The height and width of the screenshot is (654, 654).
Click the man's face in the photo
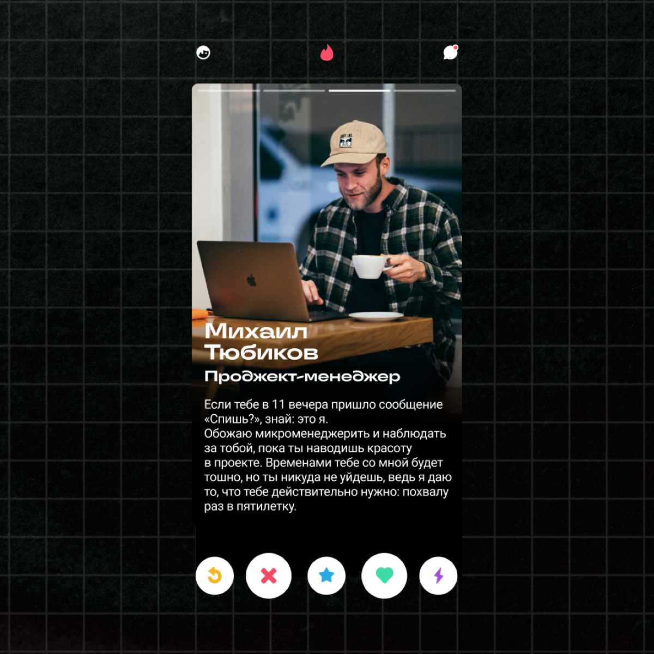pos(358,184)
